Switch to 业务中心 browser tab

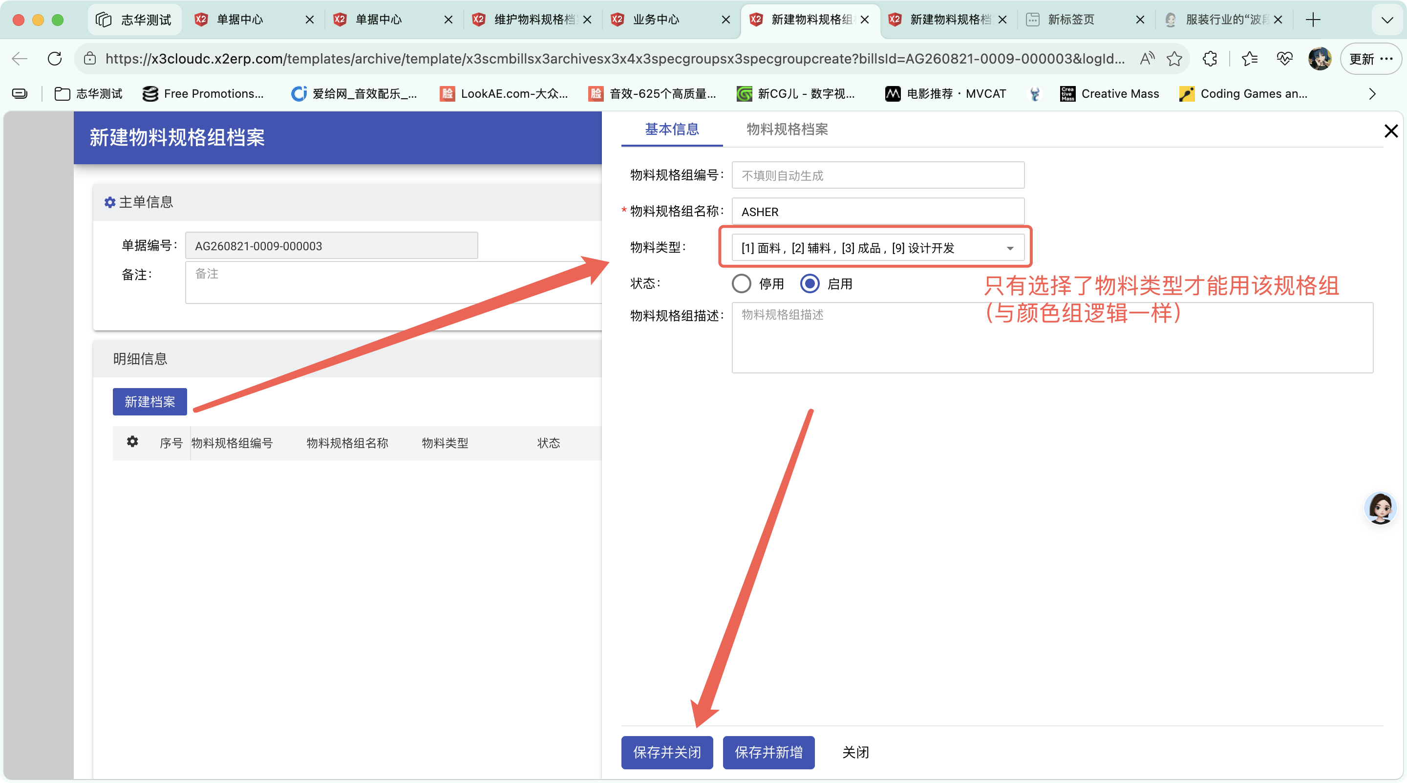point(671,20)
